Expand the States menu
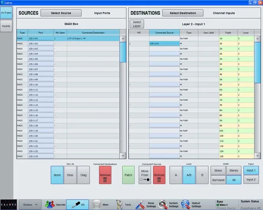 (x=30, y=204)
